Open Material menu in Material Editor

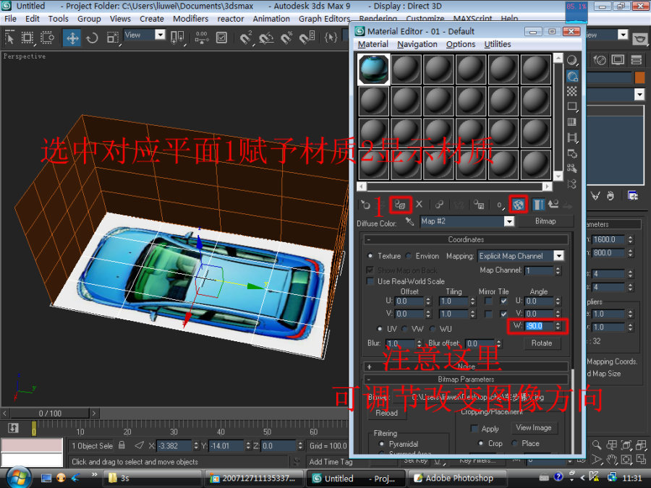(x=373, y=44)
